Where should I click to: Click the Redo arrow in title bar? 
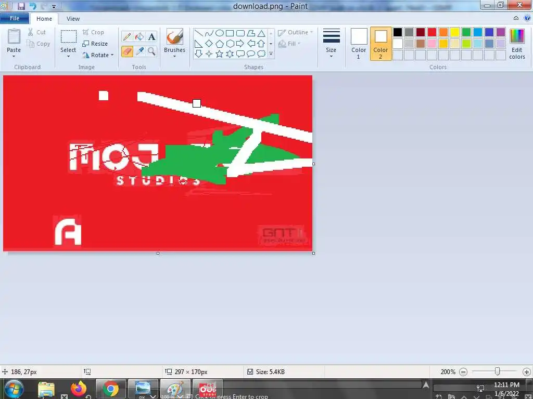[44, 6]
